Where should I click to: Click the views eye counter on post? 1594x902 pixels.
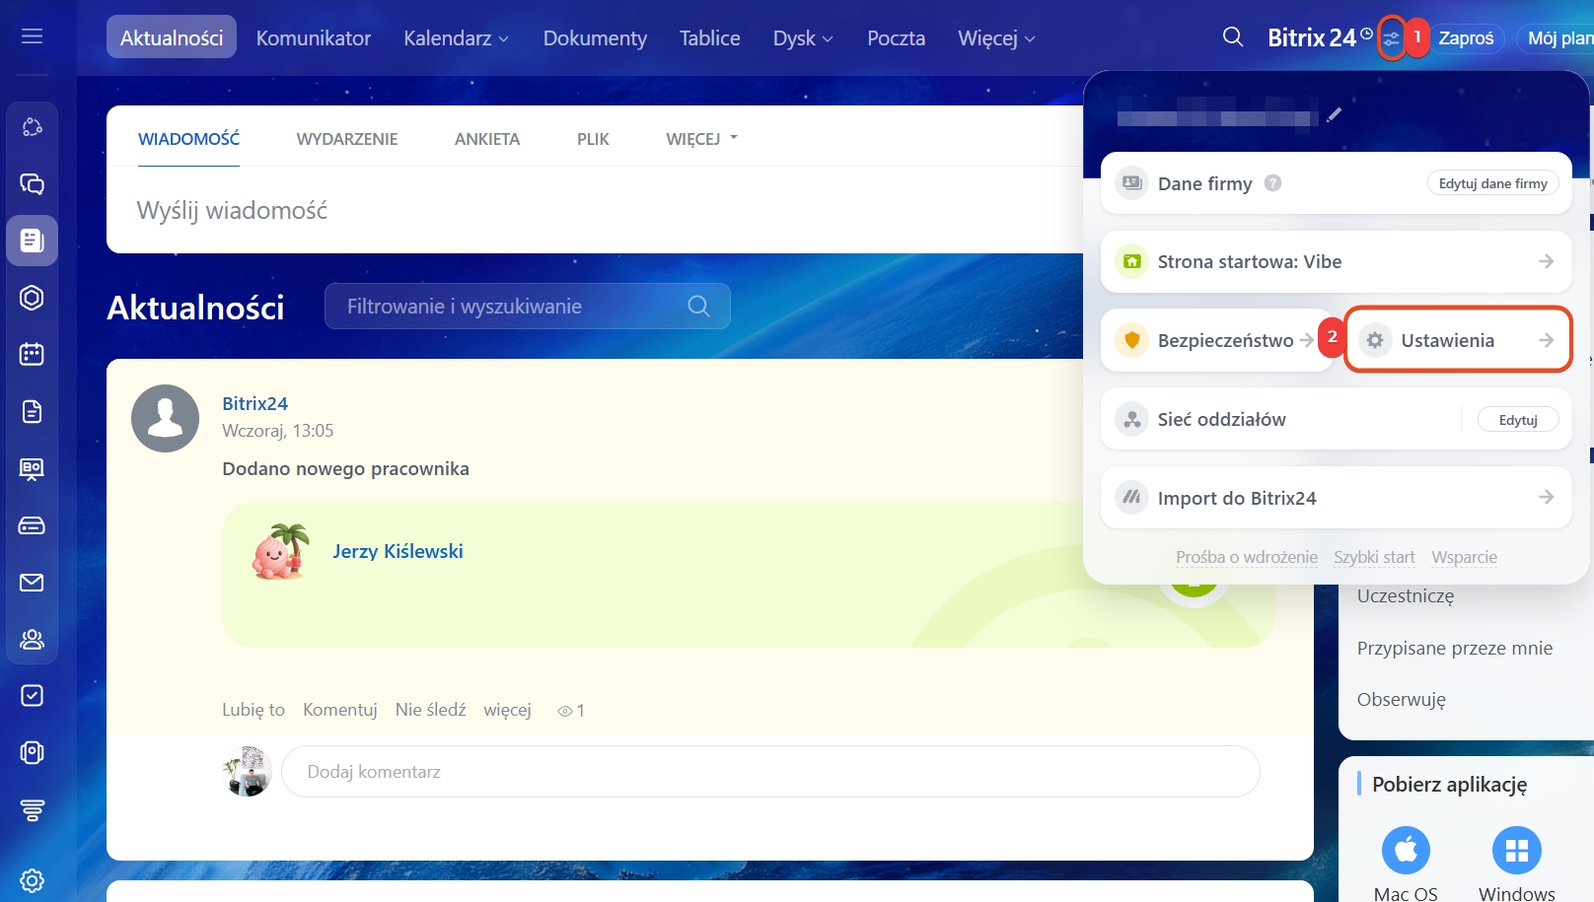click(x=570, y=711)
